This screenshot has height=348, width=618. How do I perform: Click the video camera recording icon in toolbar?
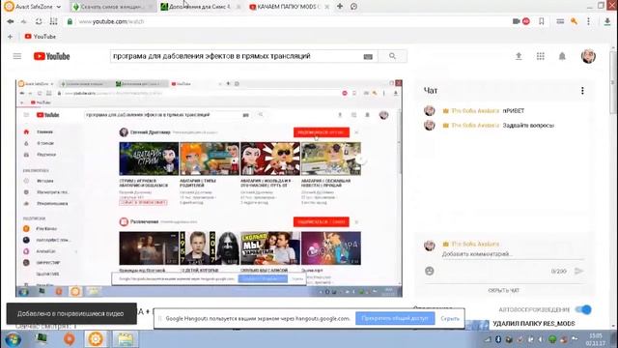pyautogui.click(x=516, y=21)
